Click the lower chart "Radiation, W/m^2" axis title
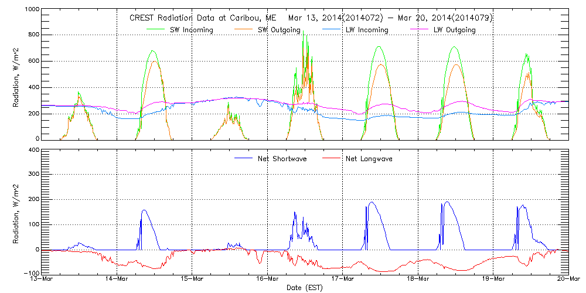This screenshot has height=293, width=586. [16, 213]
